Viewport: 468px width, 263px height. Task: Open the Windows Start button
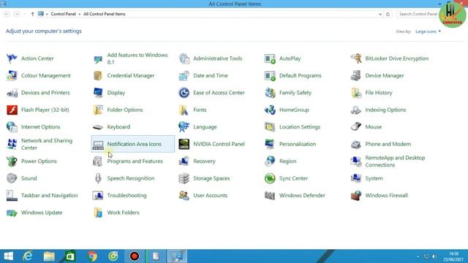click(x=9, y=256)
